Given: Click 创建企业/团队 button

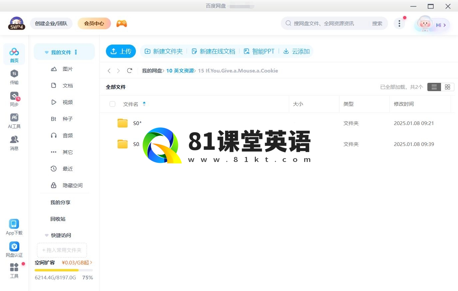Looking at the screenshot, I should point(51,23).
